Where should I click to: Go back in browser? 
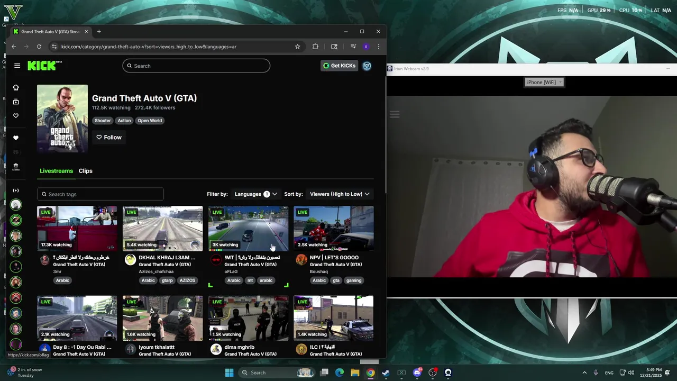(14, 47)
